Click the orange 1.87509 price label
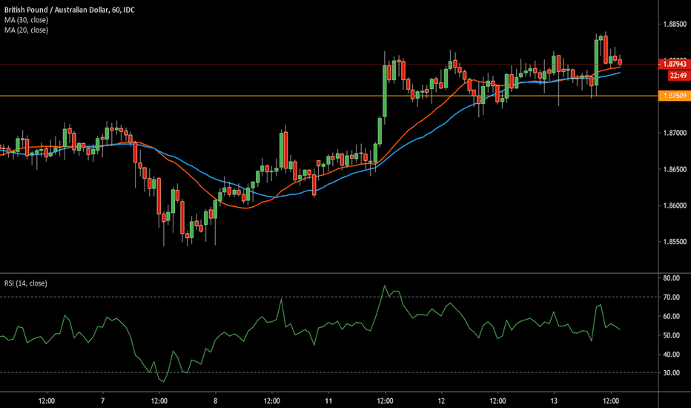The height and width of the screenshot is (408, 691). pos(675,96)
